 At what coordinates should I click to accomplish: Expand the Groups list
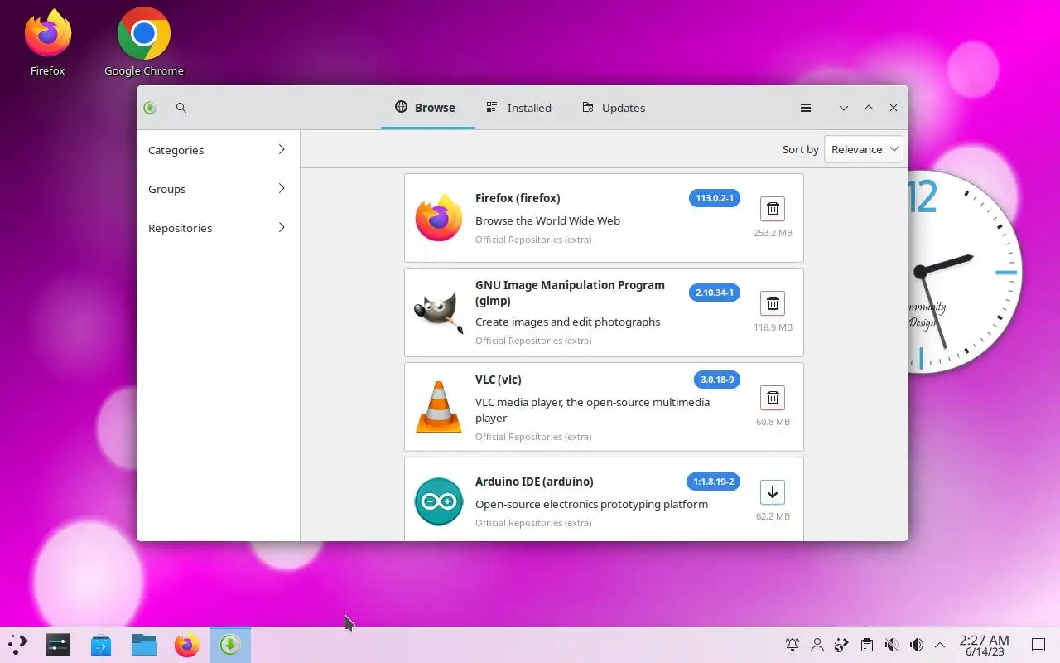218,189
